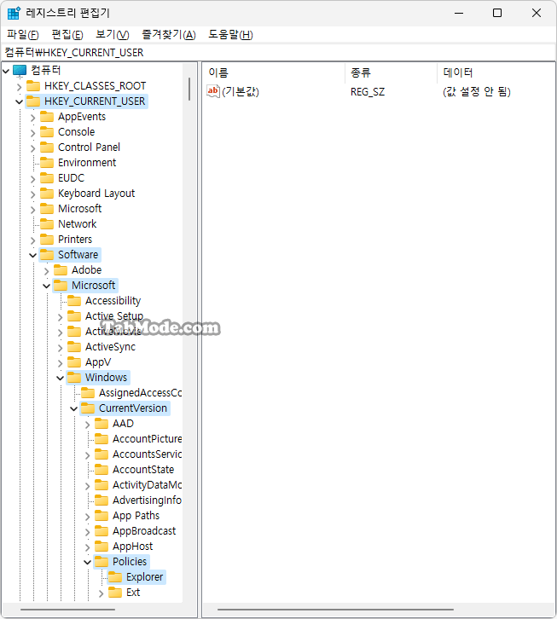This screenshot has height=619, width=557.
Task: Select the AccountState key
Action: 143,470
